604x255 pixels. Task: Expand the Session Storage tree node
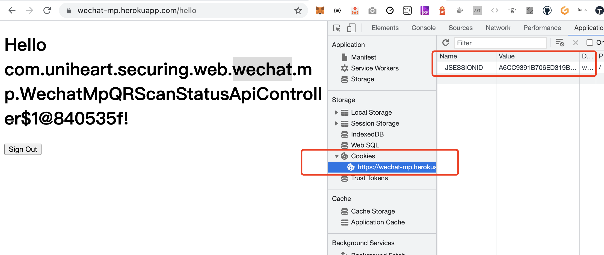(x=336, y=123)
